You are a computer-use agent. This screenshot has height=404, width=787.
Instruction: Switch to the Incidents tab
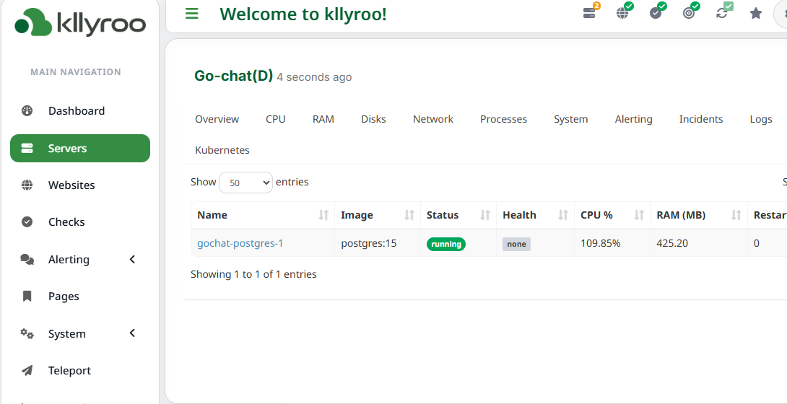click(700, 119)
